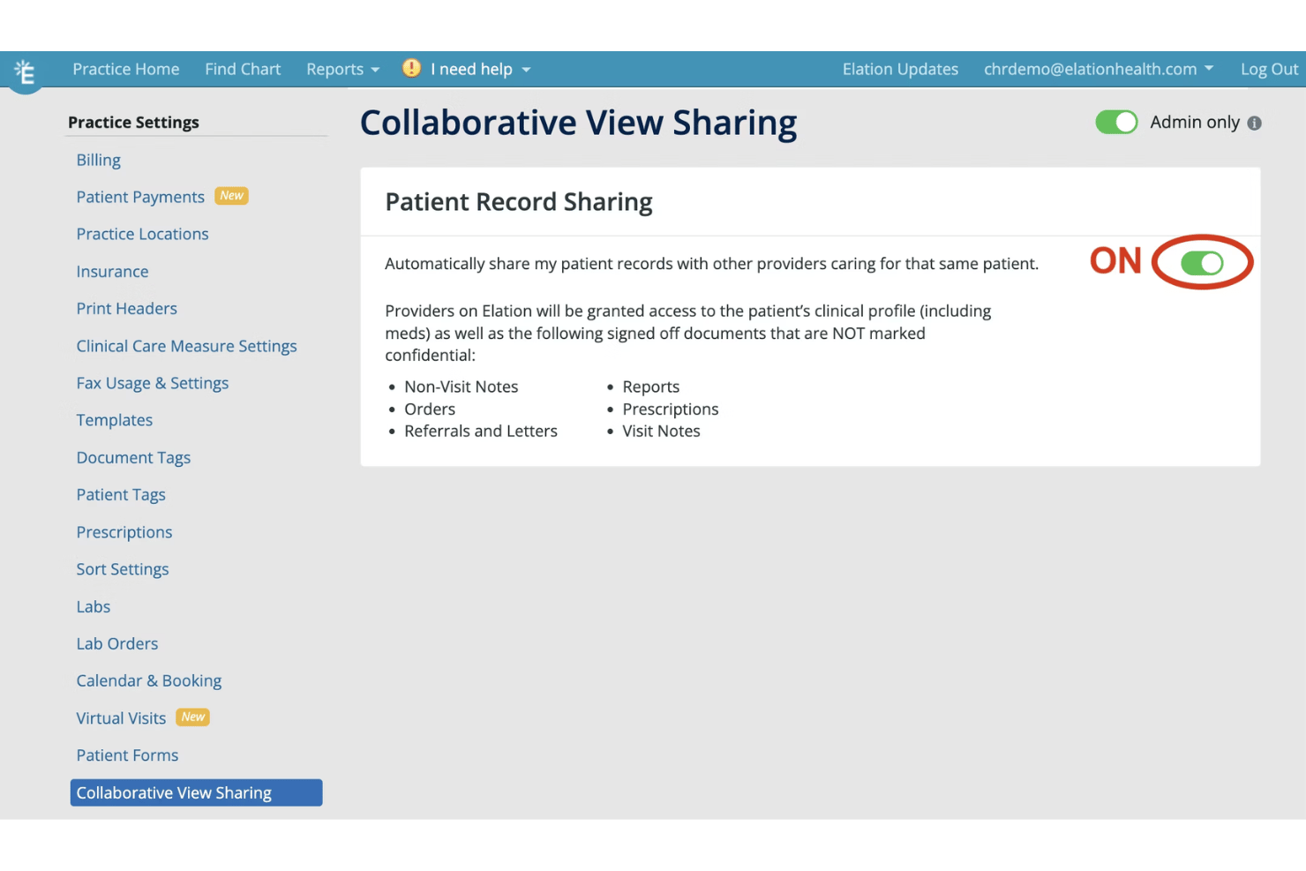1306x871 pixels.
Task: Click the New badge beside Virtual Visits
Action: [x=192, y=717]
